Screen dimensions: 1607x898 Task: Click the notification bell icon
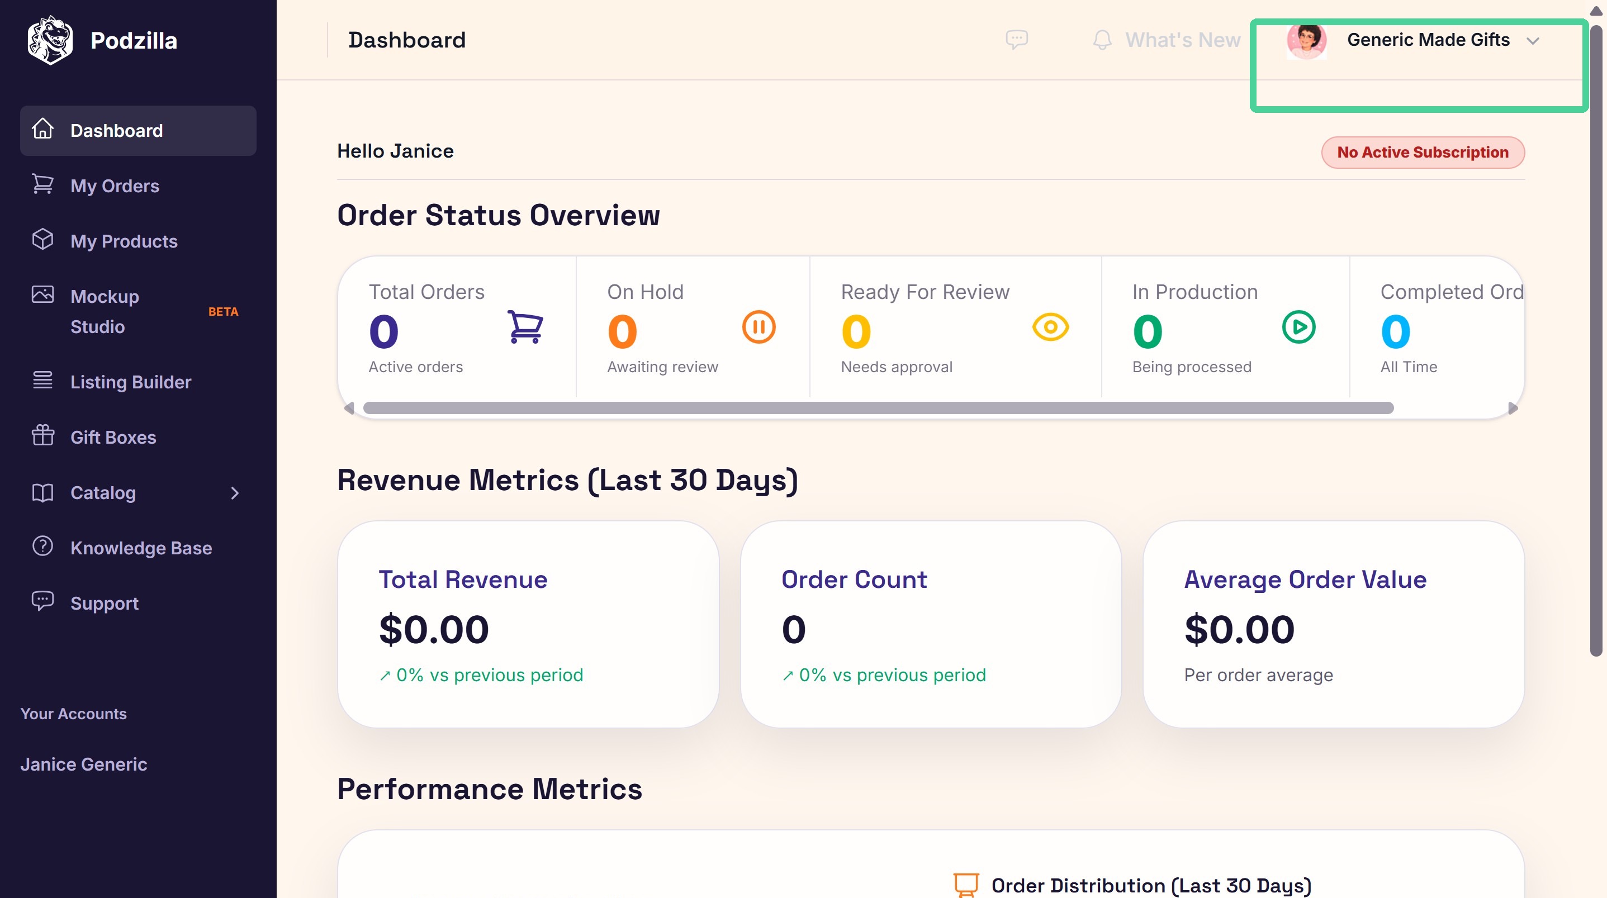1102,40
